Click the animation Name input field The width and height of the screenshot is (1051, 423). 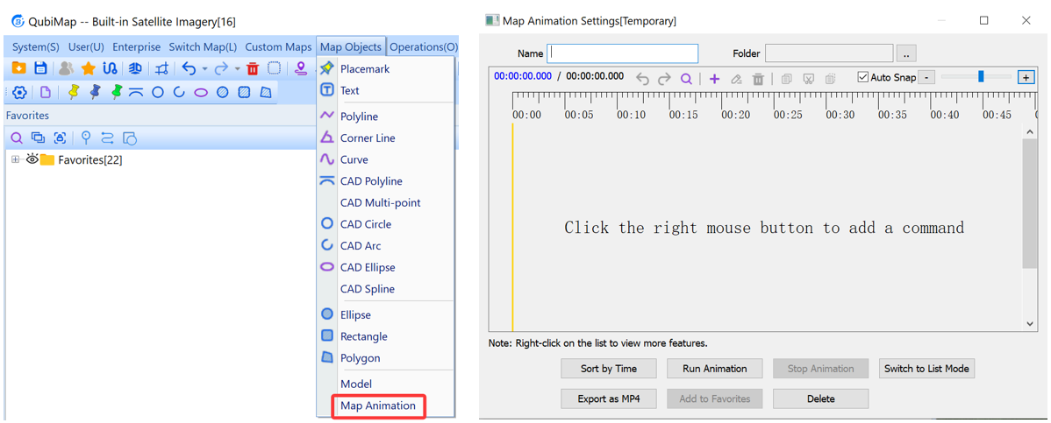click(x=623, y=53)
